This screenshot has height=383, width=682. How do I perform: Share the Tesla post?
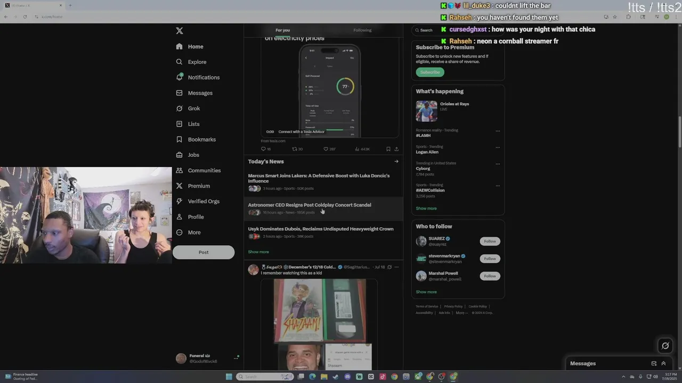pos(396,149)
